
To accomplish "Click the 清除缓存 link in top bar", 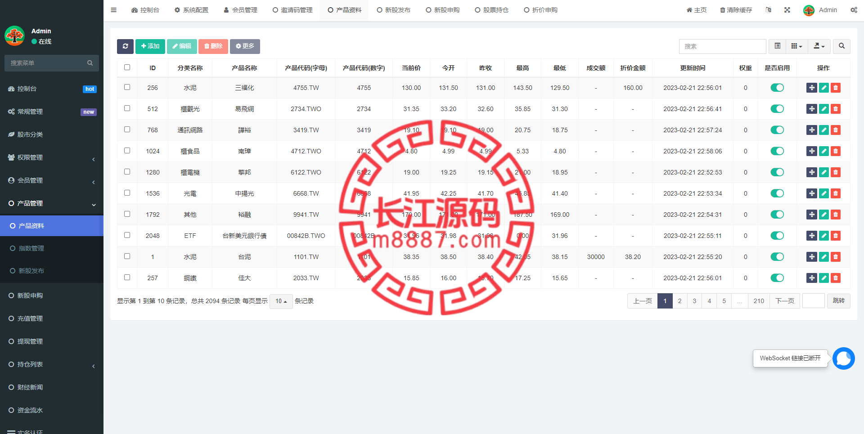I will pyautogui.click(x=736, y=10).
